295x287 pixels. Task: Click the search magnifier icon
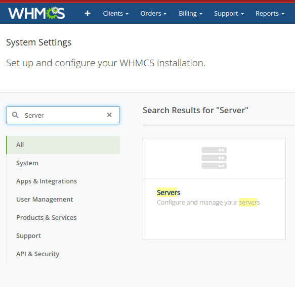[x=15, y=115]
